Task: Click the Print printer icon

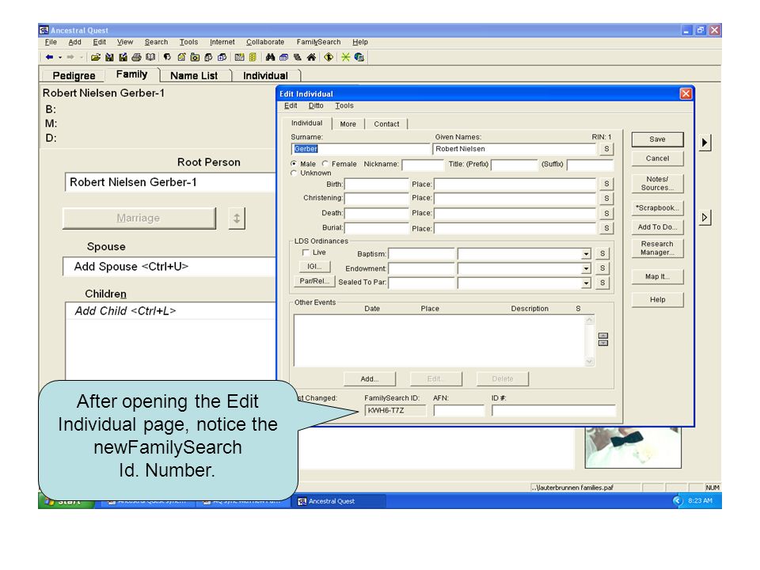Action: (137, 57)
